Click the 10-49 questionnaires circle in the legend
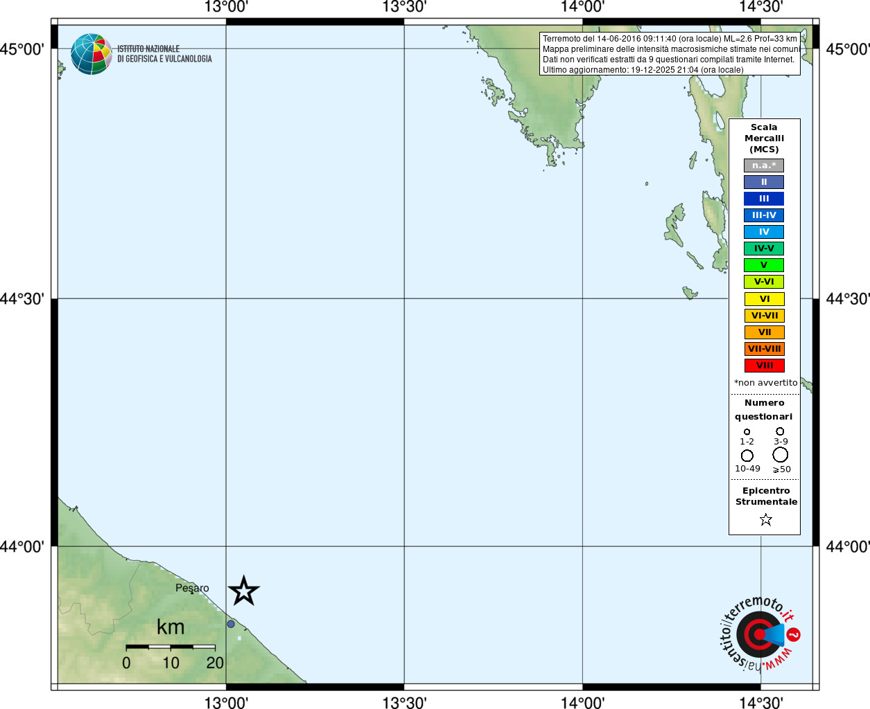This screenshot has height=709, width=870. tap(747, 456)
